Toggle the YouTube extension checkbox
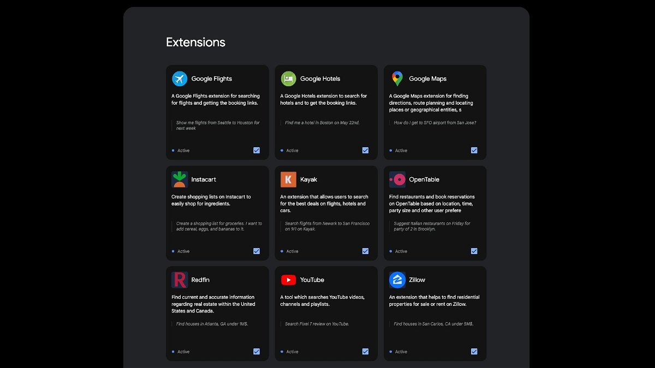This screenshot has height=368, width=655. click(x=365, y=352)
